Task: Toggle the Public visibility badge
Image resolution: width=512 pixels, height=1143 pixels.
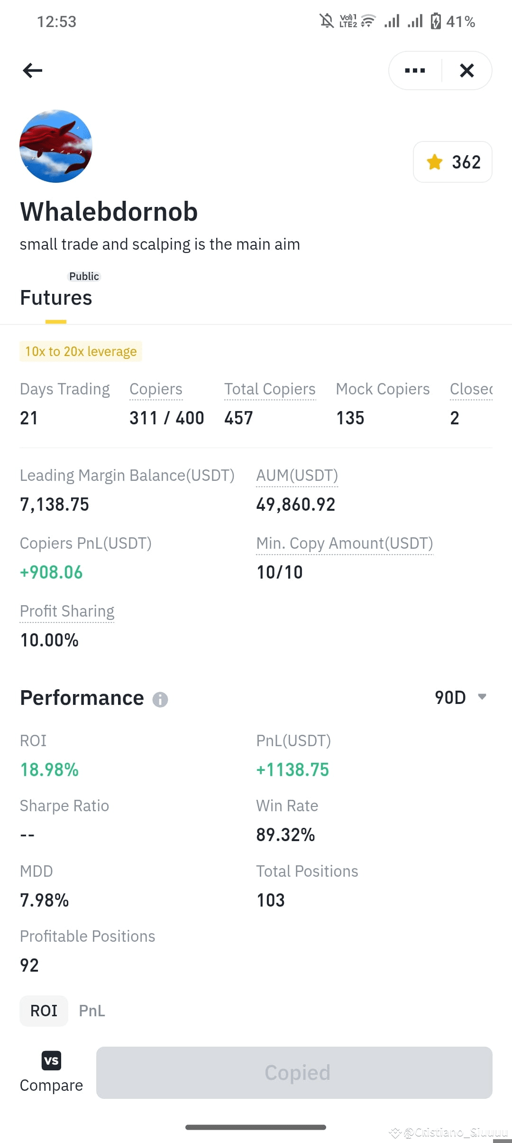Action: pos(84,276)
